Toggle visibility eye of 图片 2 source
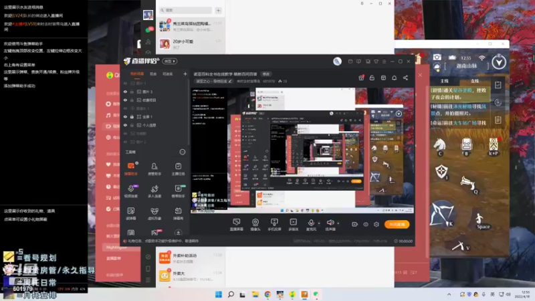The image size is (535, 301). pos(125,142)
